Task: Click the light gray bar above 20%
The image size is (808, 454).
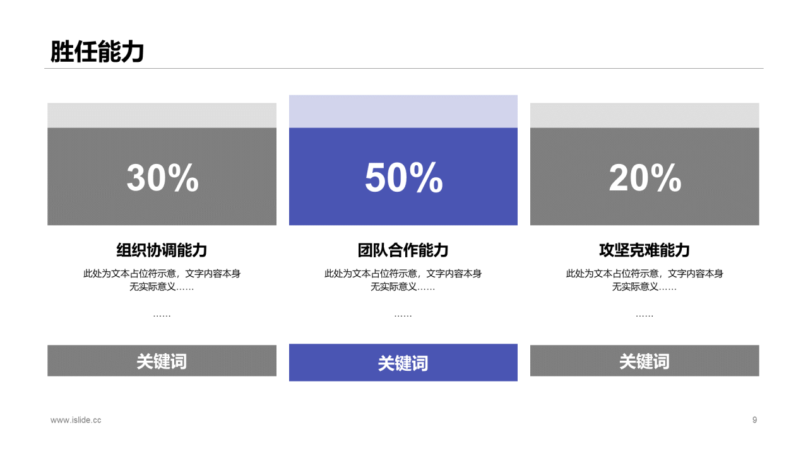Action: click(x=645, y=115)
